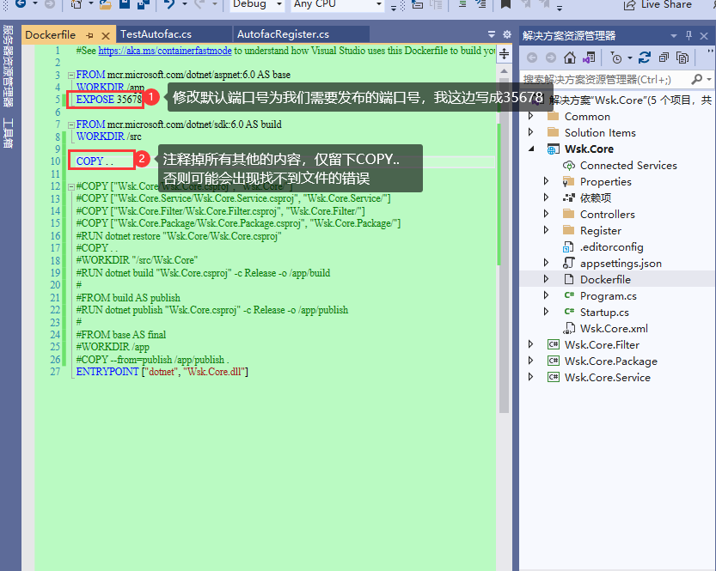Viewport: 716px width, 571px height.
Task: Click the '#FROM base AS final' line
Action: pos(121,335)
